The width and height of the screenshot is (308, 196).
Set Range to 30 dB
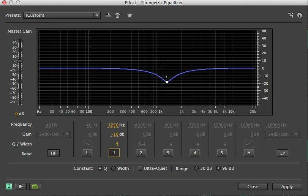tap(196, 168)
